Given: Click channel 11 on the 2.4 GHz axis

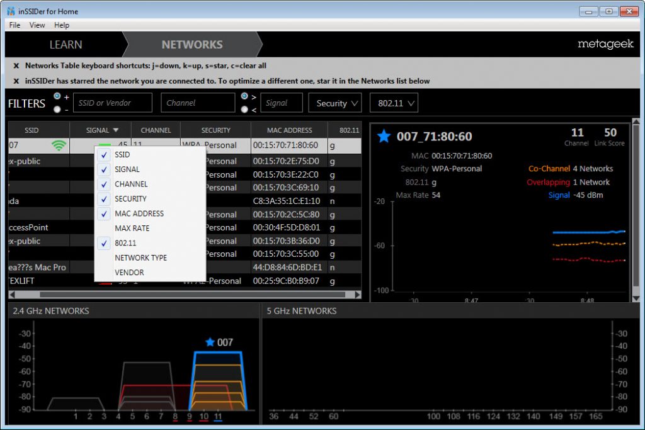Looking at the screenshot, I should coord(218,416).
